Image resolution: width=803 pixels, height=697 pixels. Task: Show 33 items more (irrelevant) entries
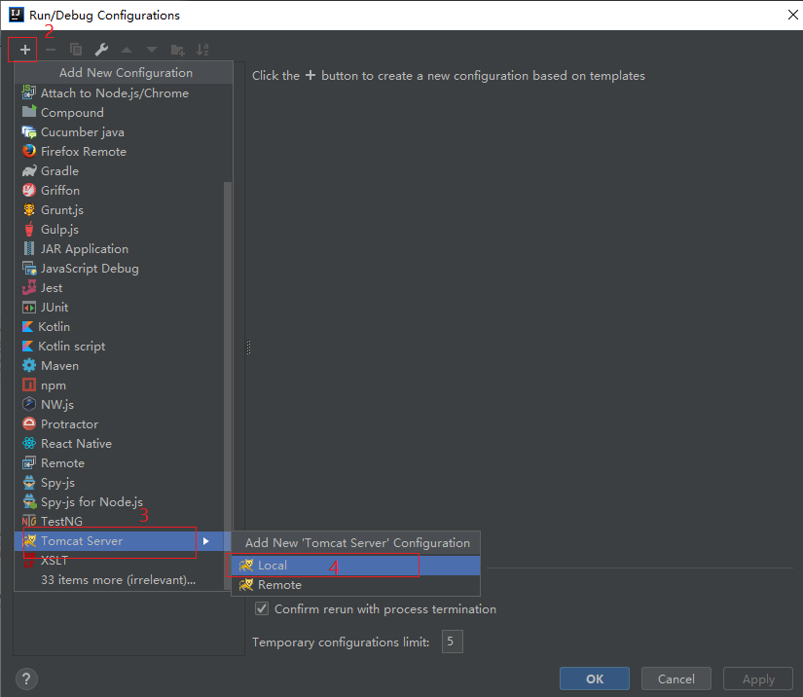[118, 580]
